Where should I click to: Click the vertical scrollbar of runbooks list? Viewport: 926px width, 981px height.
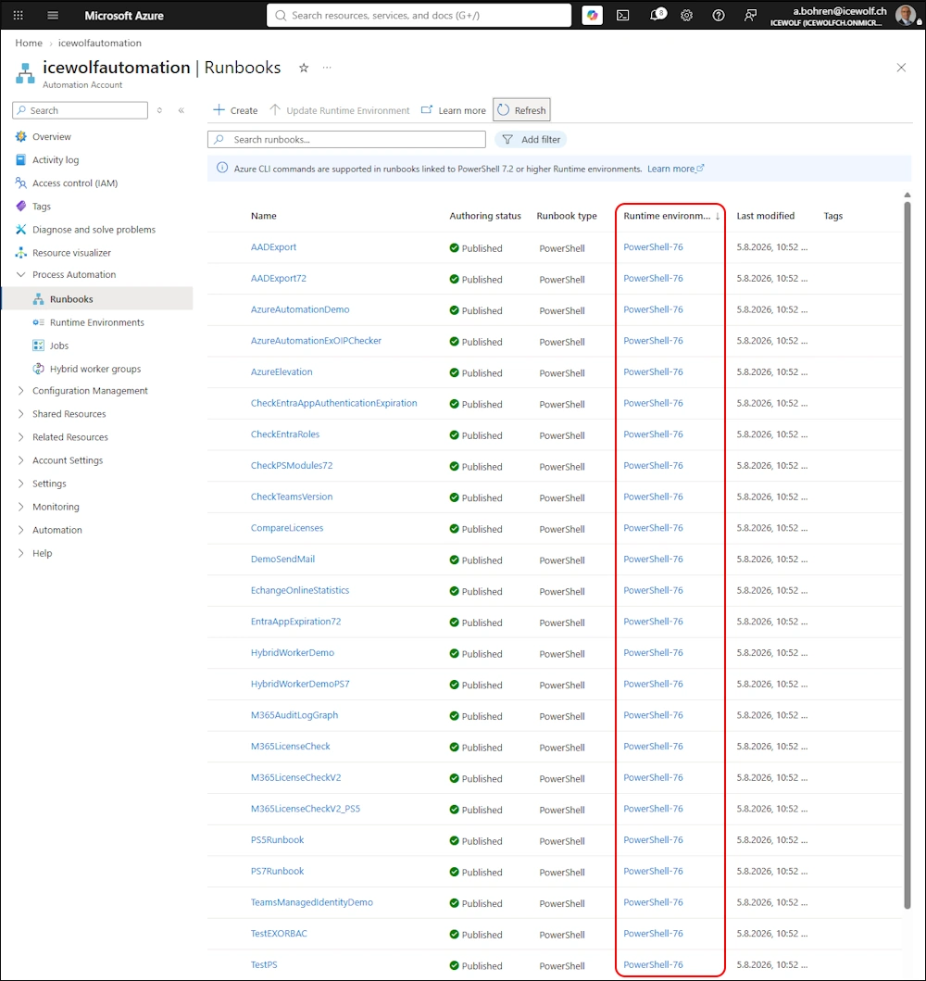pyautogui.click(x=907, y=554)
